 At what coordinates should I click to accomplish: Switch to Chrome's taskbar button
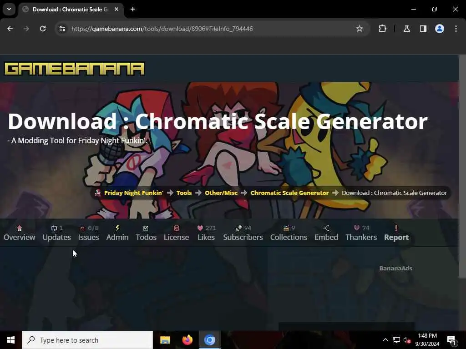209,340
